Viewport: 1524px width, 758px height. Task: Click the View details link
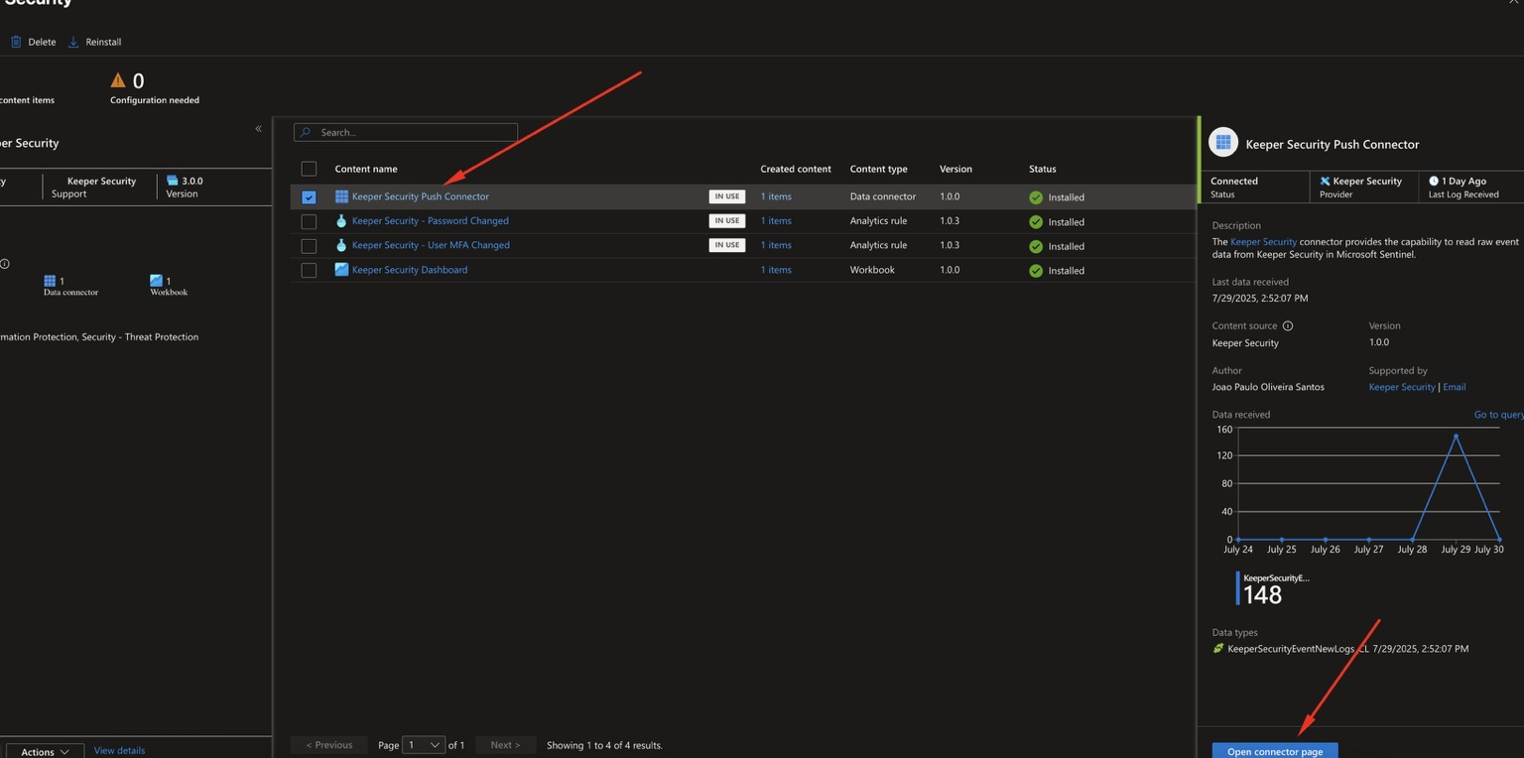tap(119, 751)
